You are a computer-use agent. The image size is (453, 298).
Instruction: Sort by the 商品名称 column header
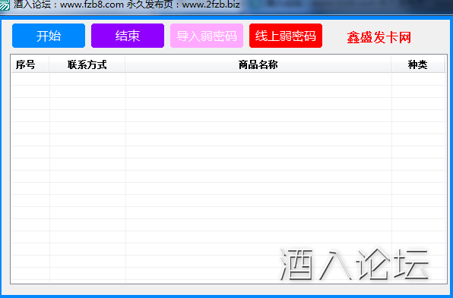(258, 64)
